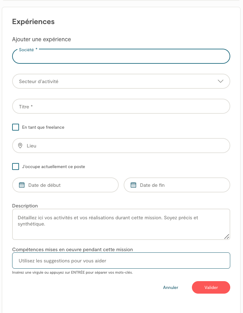Click the 'Compétences mises en oeuvre' field label
Viewport: 243px width, 313px height.
click(73, 249)
